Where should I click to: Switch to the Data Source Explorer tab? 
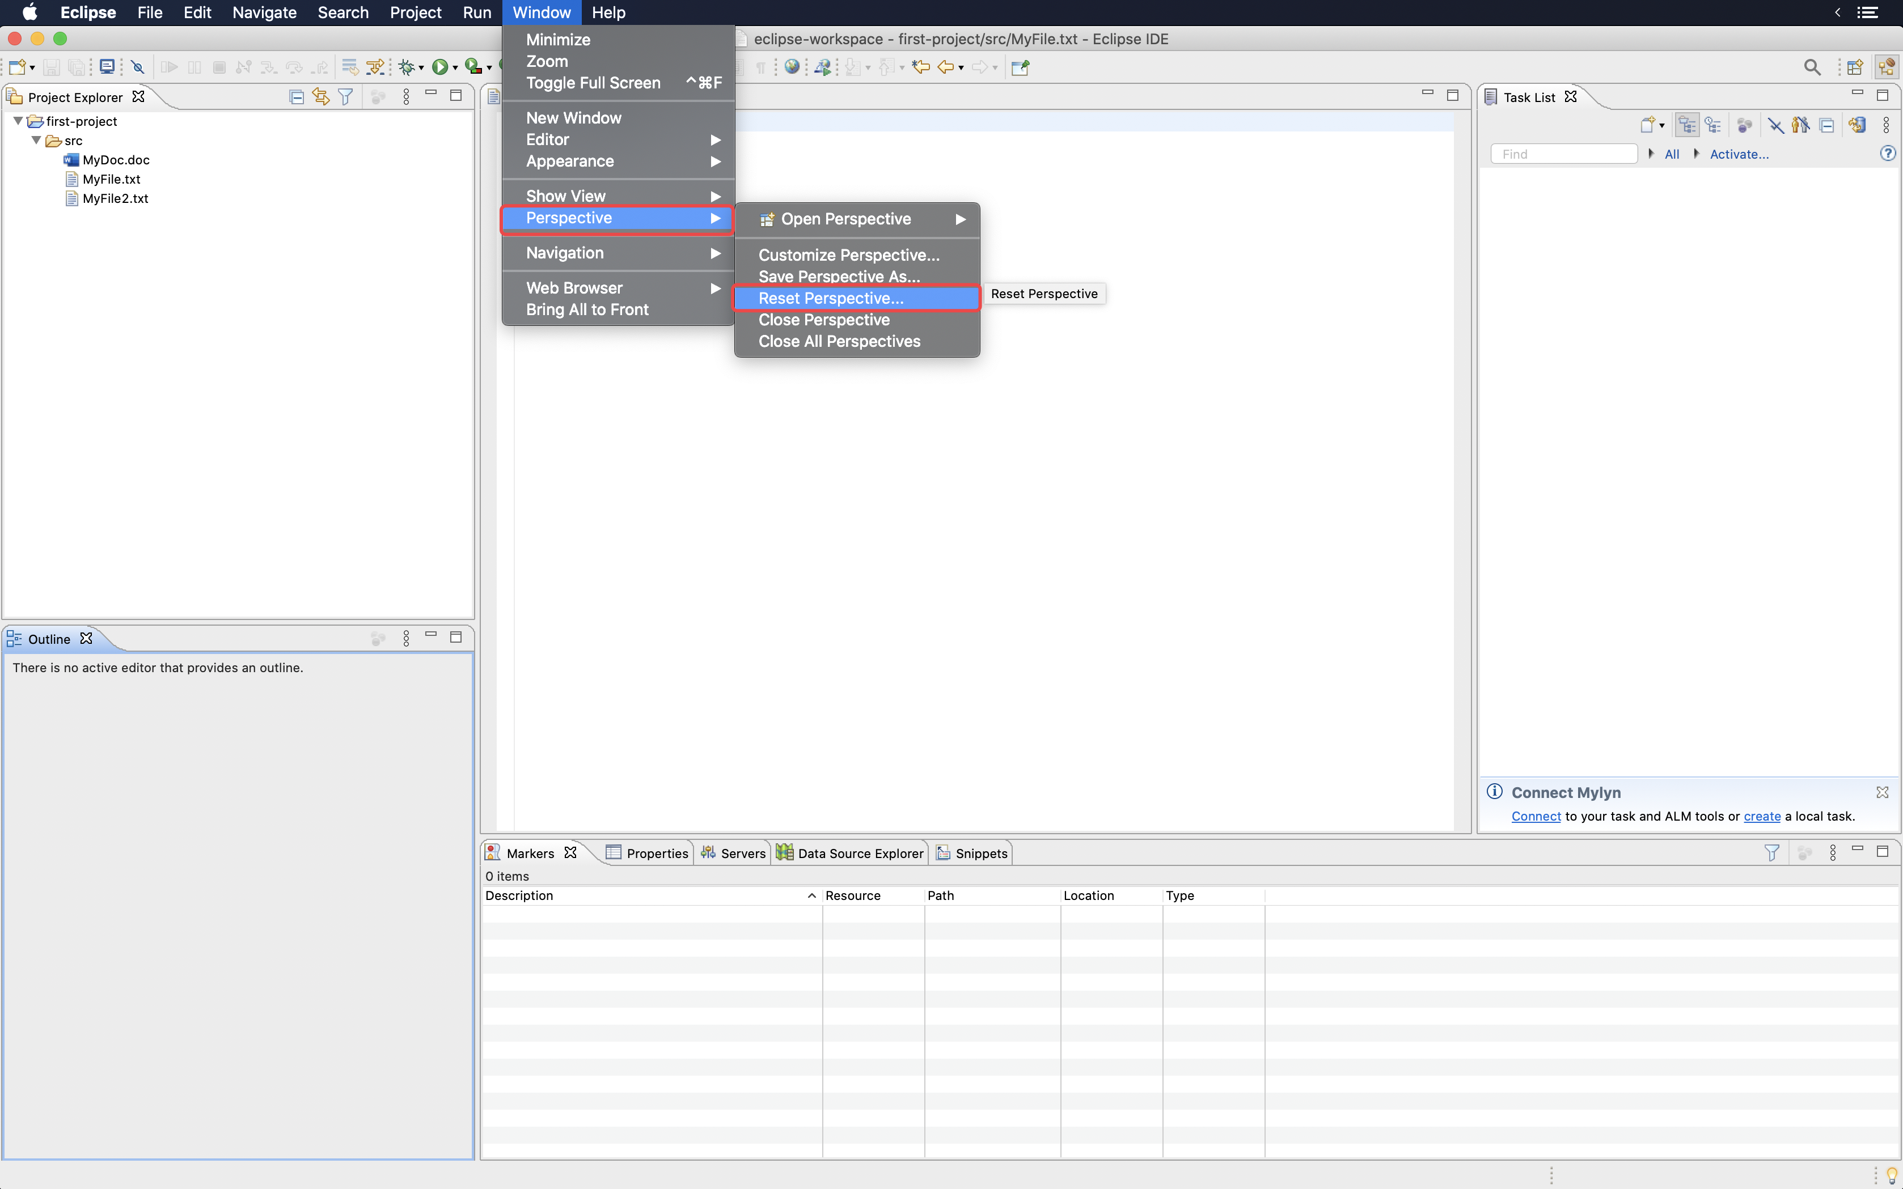click(849, 853)
